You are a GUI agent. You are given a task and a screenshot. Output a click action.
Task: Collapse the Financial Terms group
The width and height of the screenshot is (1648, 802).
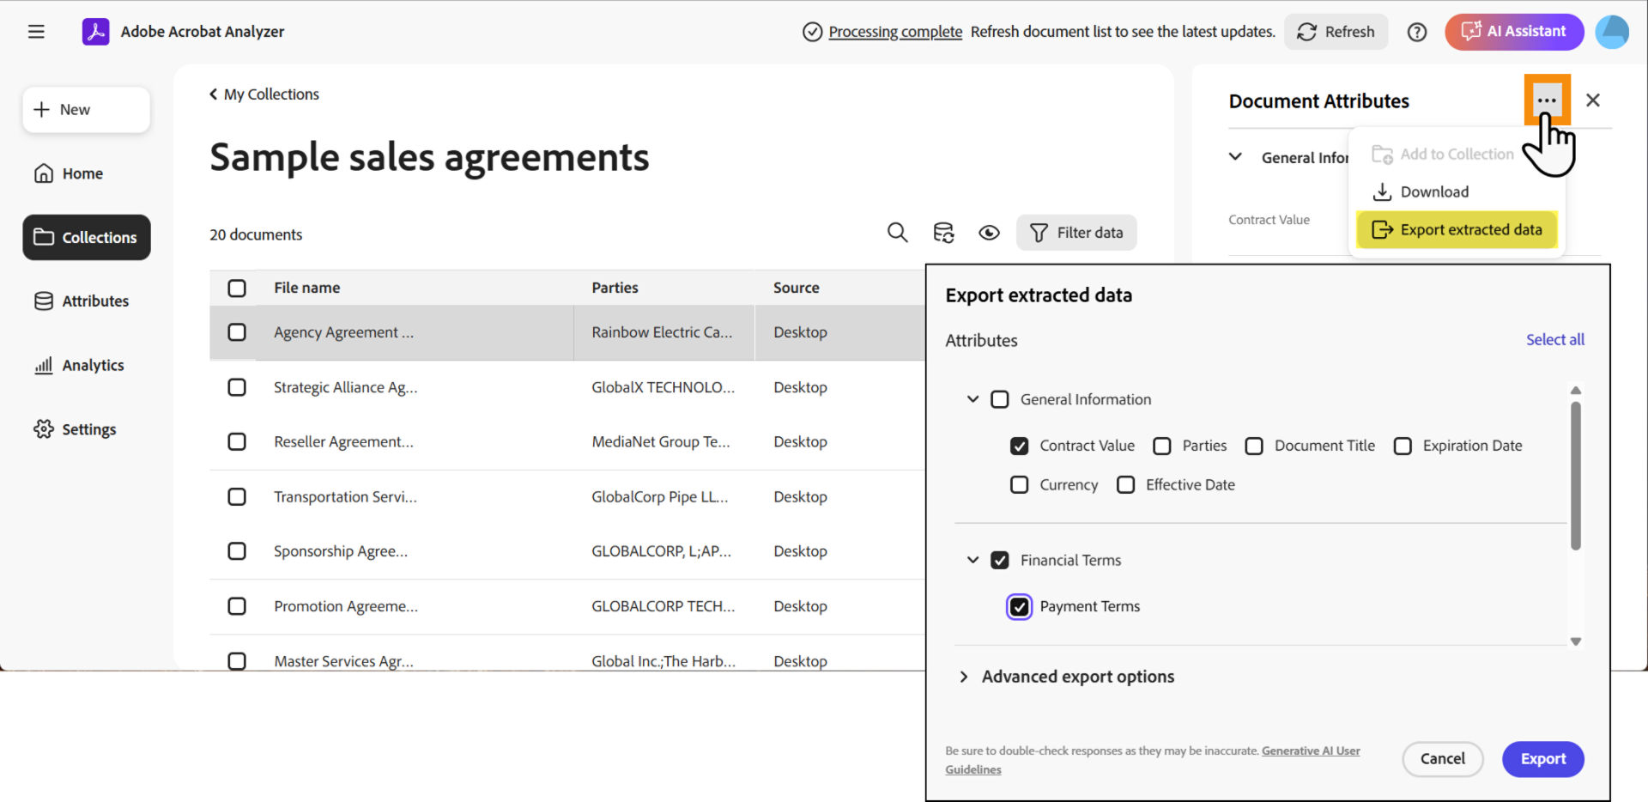(x=972, y=560)
